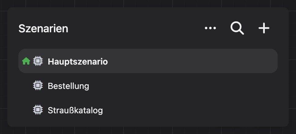
Task: Click the Szenarien panel title
Action: 43,29
